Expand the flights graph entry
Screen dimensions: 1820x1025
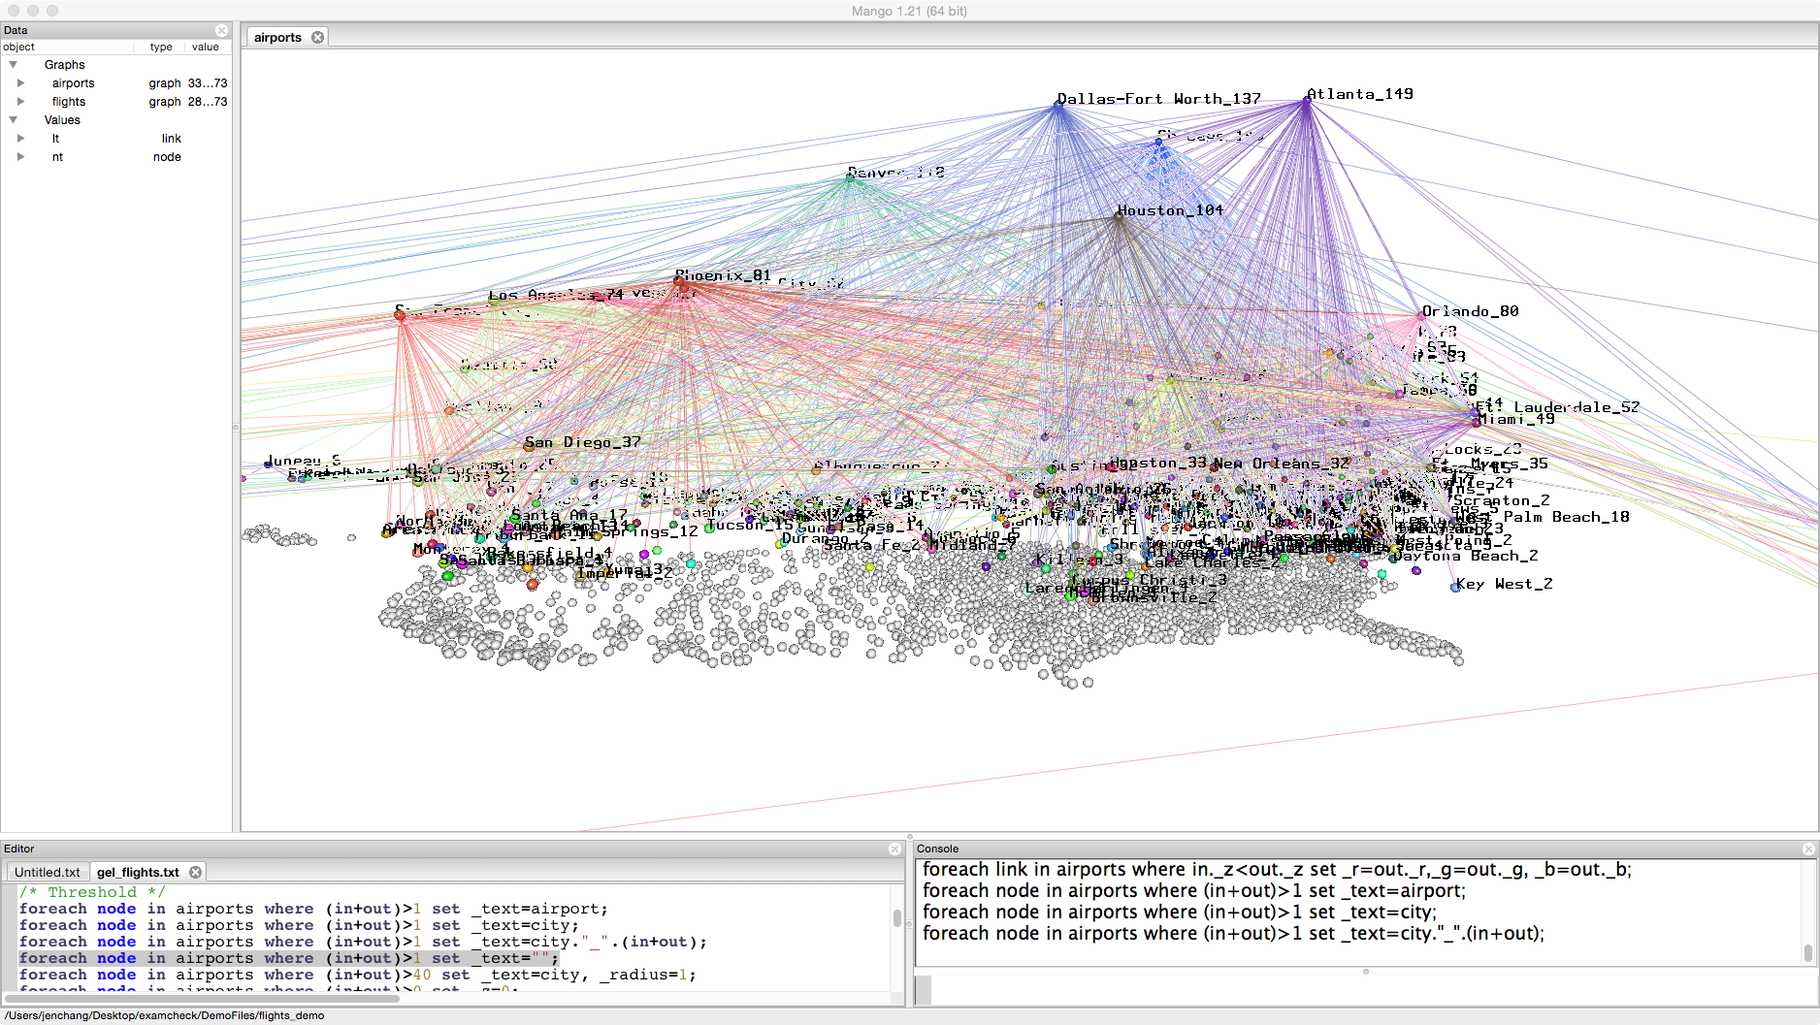(x=20, y=102)
